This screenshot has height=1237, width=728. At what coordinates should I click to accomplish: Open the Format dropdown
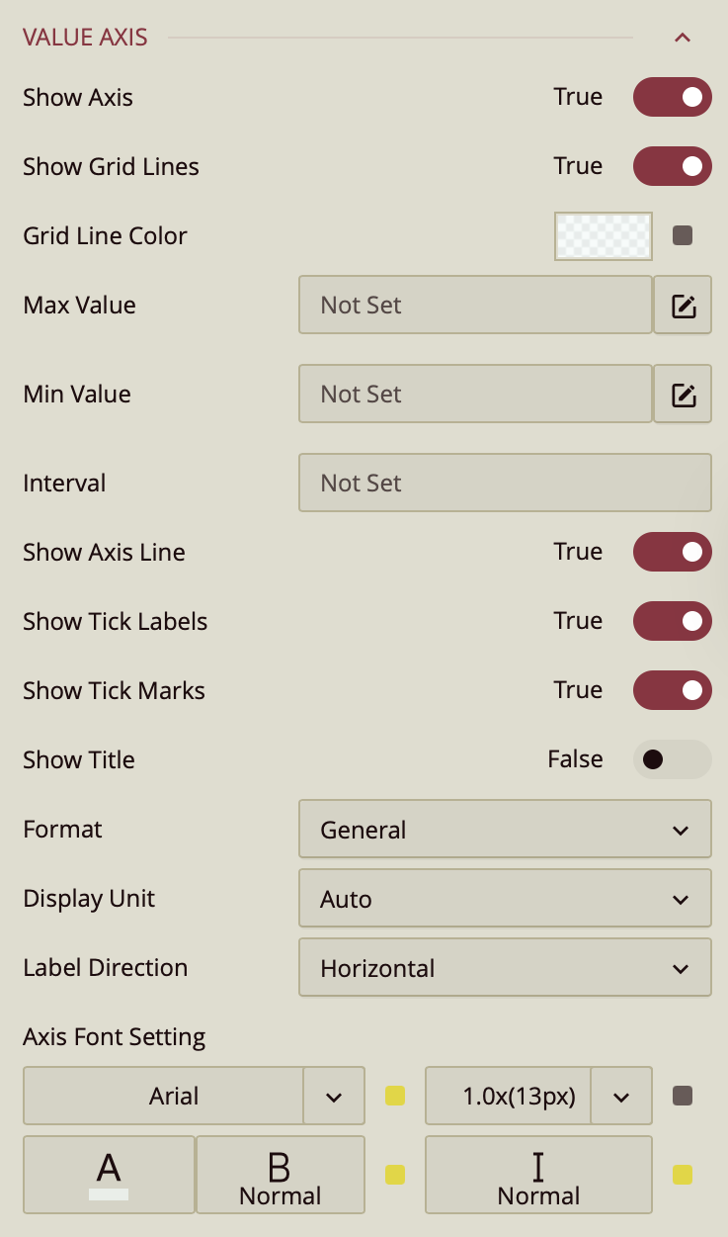tap(505, 830)
